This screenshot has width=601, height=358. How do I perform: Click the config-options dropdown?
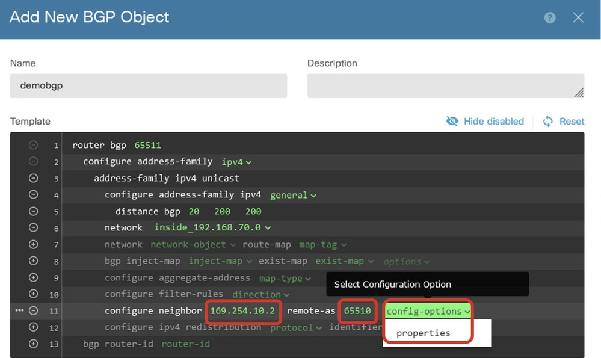point(428,311)
